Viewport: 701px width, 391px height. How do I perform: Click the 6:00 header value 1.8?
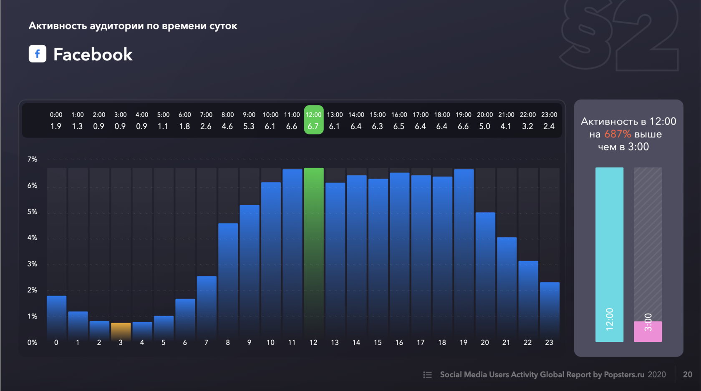[184, 126]
